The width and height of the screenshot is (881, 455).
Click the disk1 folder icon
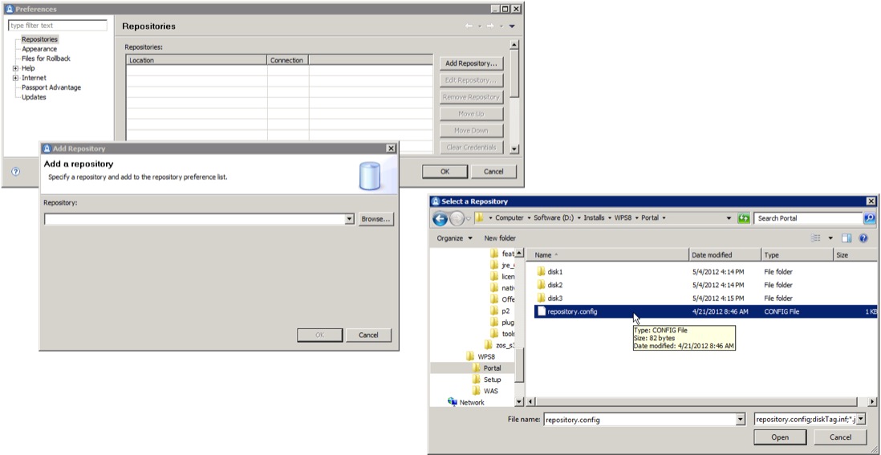coord(541,271)
